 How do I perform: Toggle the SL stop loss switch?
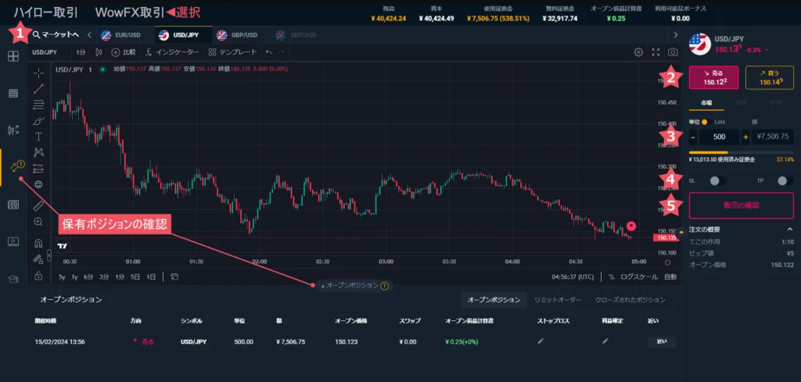coord(717,180)
